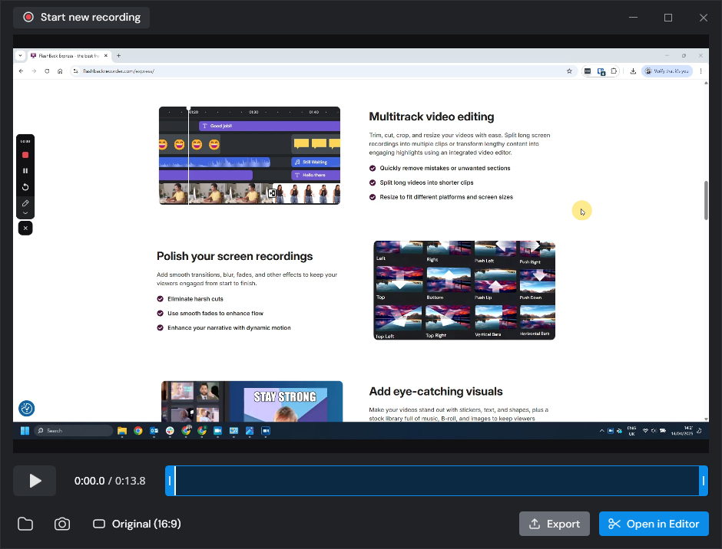The width and height of the screenshot is (722, 549).
Task: Click the browser tab list dropdown arrow
Action: (21, 56)
